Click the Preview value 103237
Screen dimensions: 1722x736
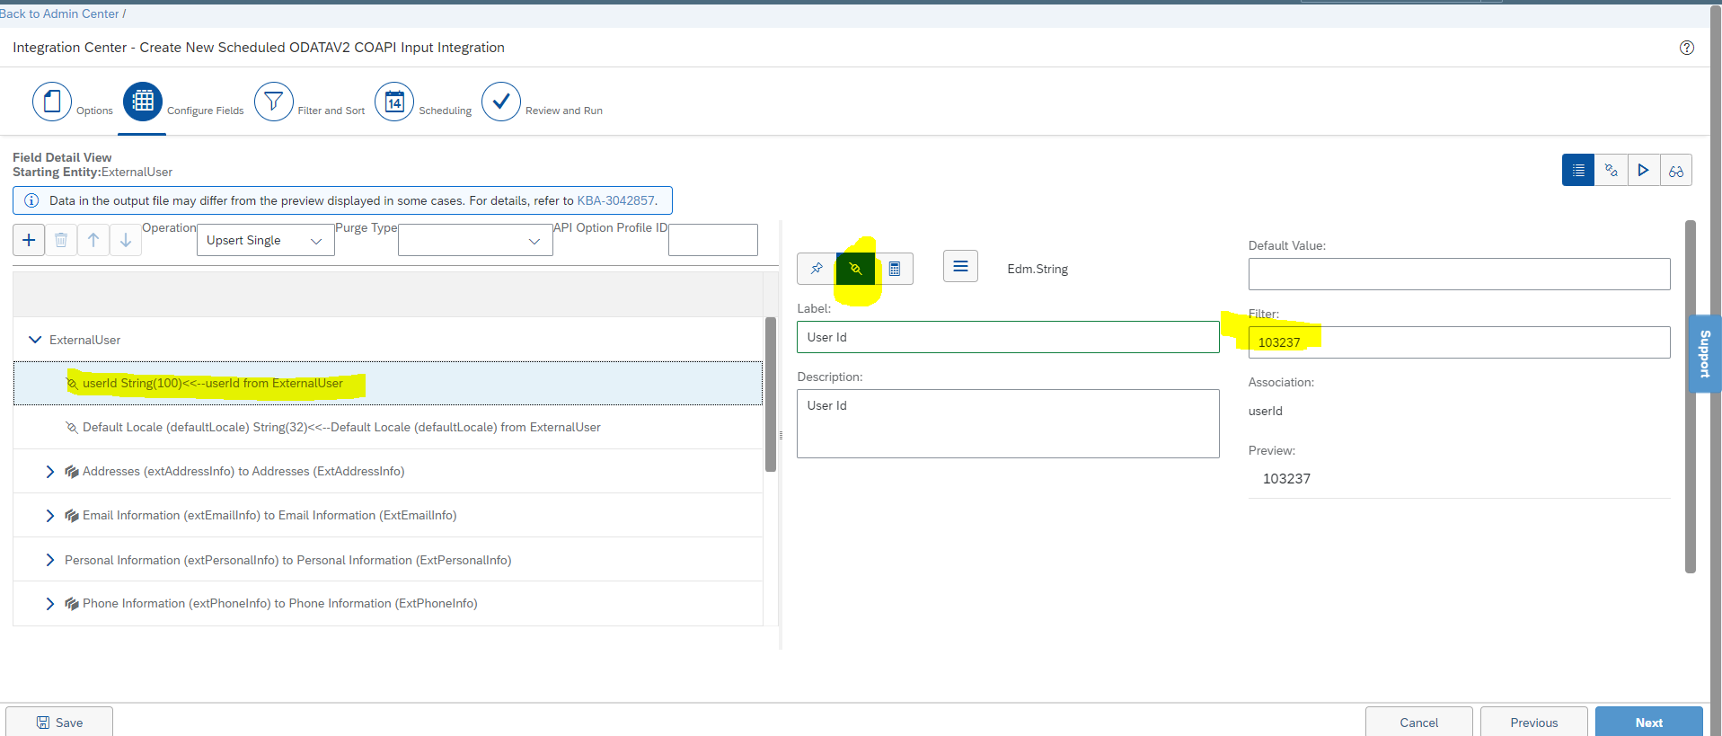1286,479
